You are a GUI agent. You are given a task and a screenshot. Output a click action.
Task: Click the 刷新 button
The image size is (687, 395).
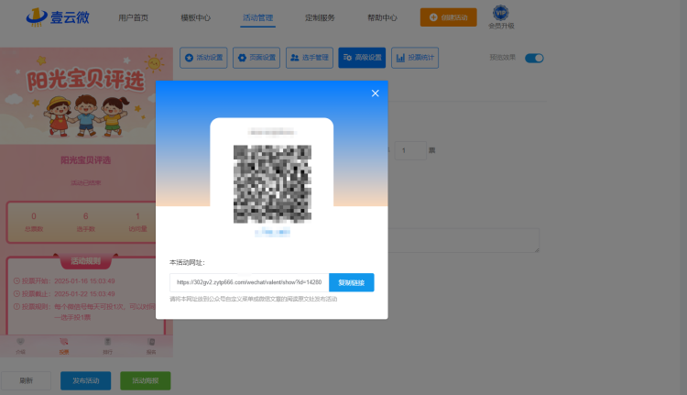pos(26,380)
